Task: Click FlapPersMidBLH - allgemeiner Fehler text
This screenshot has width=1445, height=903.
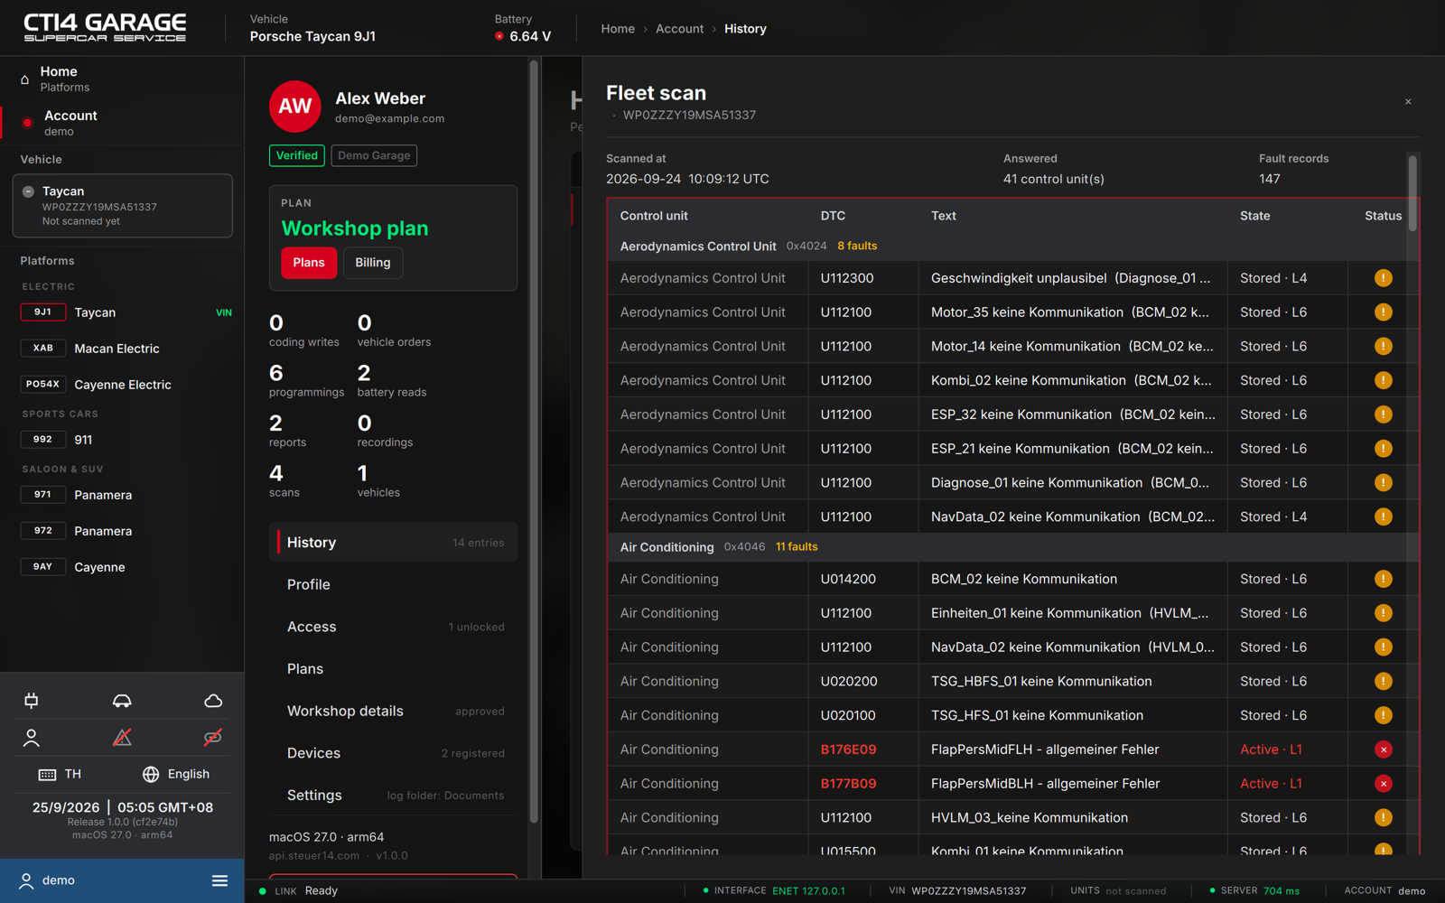Action: pos(1045,784)
